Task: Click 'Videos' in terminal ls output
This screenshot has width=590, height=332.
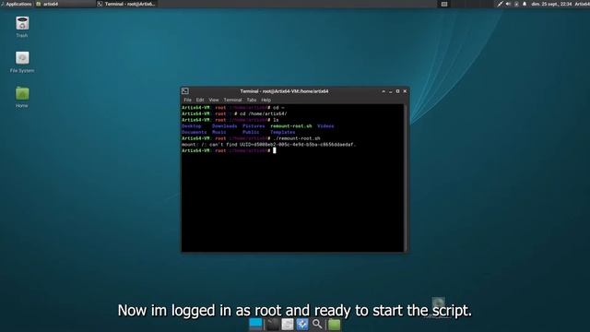Action: (325, 126)
